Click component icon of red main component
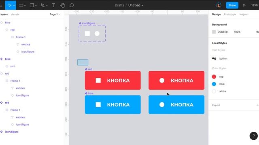This screenshot has height=145, width=259. (x=1, y=103)
